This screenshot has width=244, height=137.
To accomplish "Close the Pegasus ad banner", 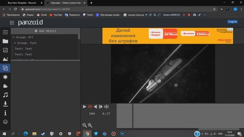I will tap(231, 29).
